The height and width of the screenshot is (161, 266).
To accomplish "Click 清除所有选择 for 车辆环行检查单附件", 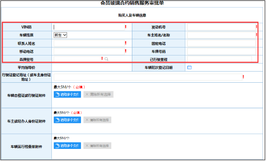I will [x=97, y=146].
